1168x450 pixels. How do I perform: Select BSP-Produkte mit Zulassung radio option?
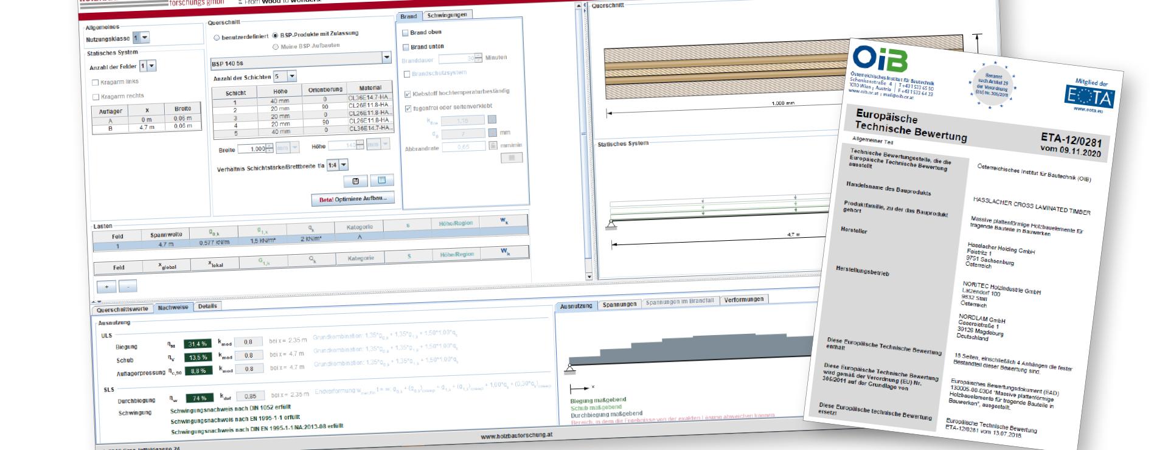[275, 35]
